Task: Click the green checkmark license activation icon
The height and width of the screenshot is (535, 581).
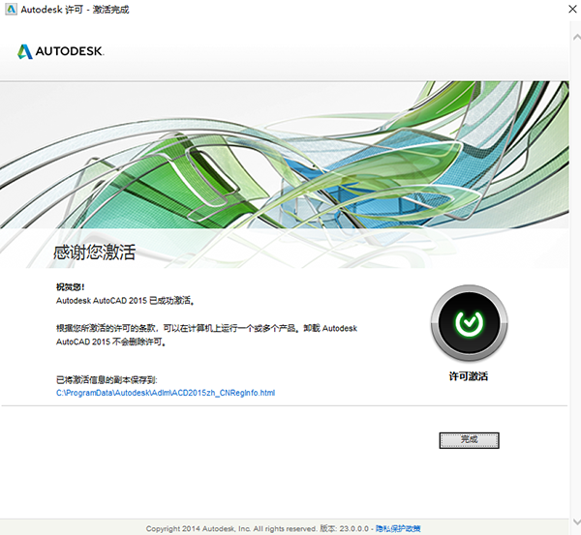Action: pos(468,323)
